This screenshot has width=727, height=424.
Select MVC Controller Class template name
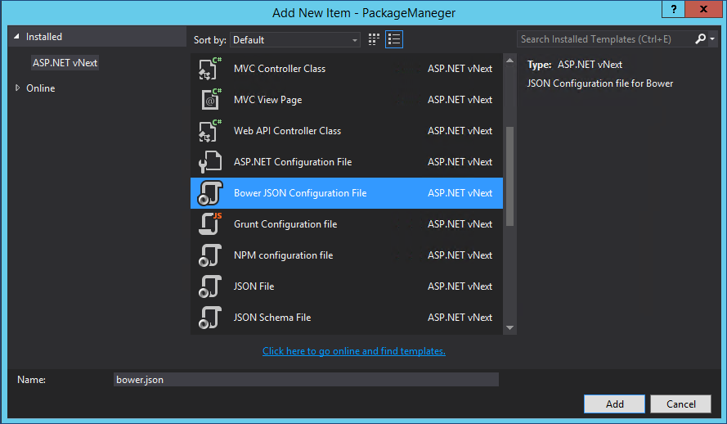pyautogui.click(x=280, y=69)
